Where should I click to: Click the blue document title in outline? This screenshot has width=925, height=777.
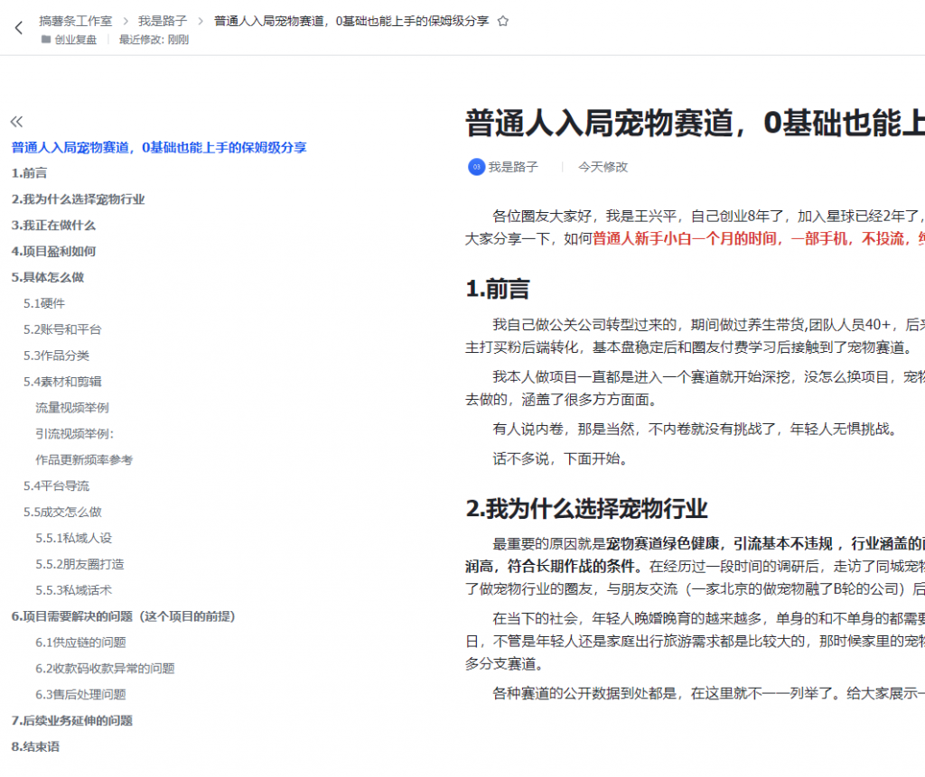point(159,147)
